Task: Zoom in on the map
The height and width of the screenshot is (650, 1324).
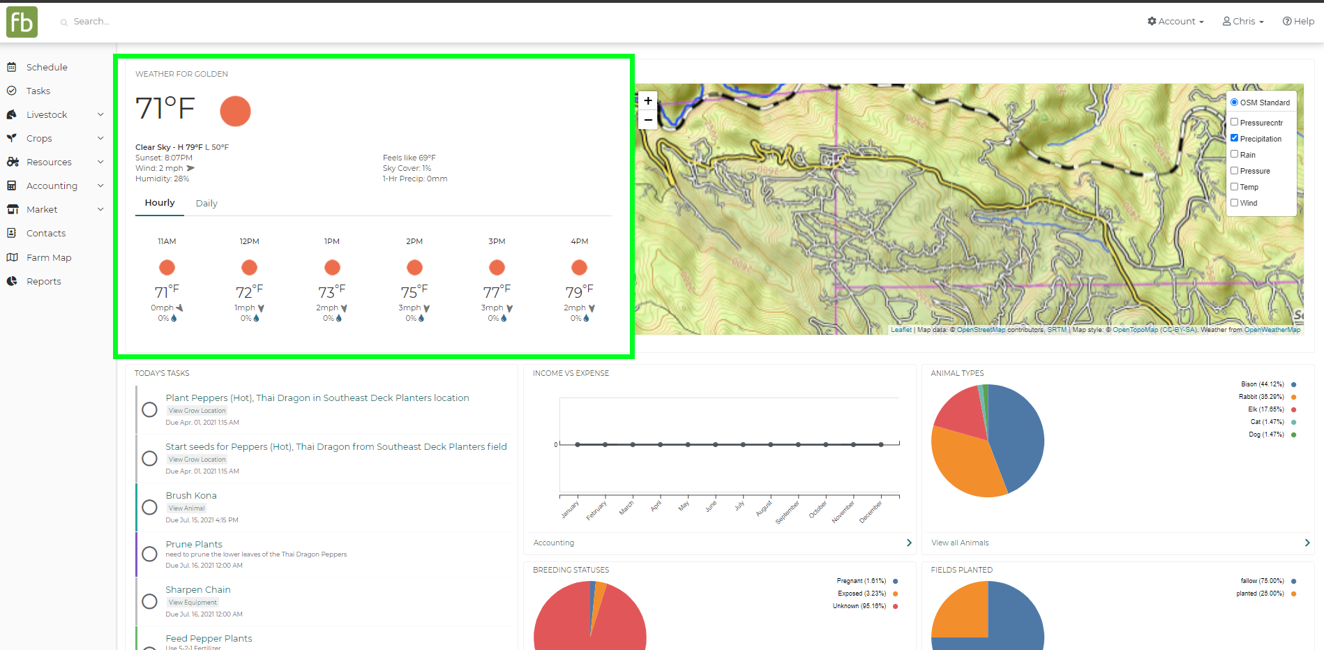Action: [648, 100]
